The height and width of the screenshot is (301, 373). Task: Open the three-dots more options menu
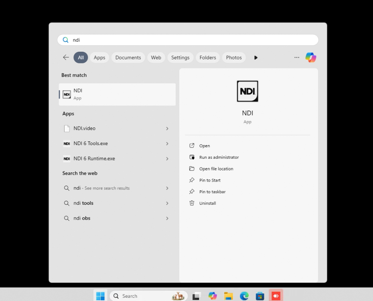point(297,57)
